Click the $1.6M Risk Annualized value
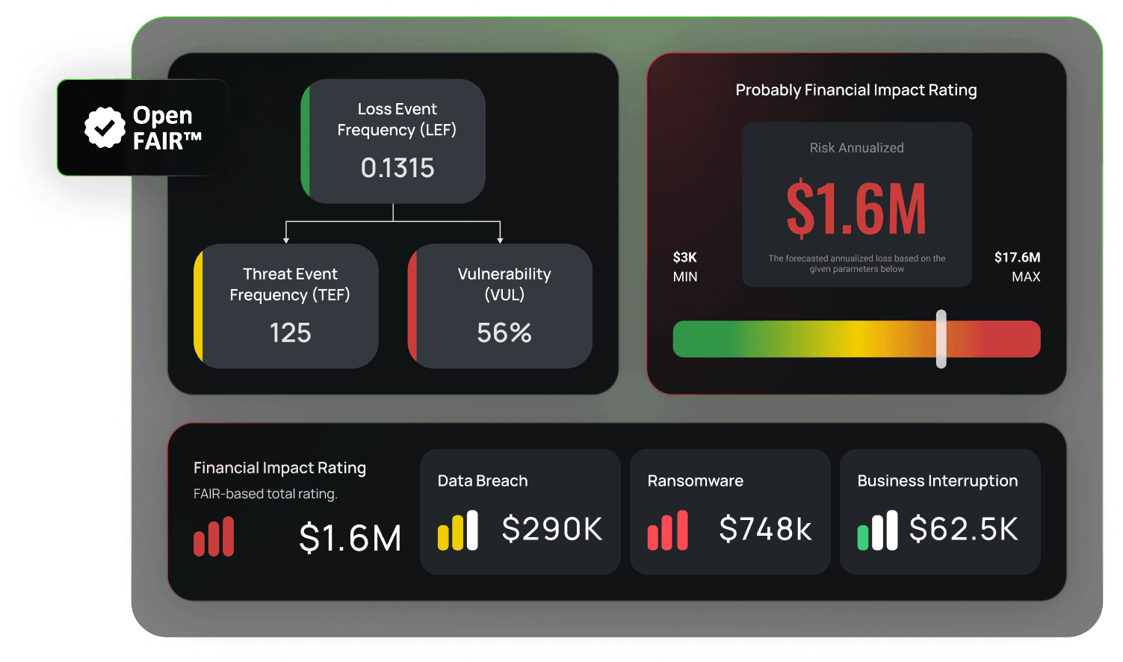Image resolution: width=1123 pixels, height=662 pixels. click(x=856, y=208)
